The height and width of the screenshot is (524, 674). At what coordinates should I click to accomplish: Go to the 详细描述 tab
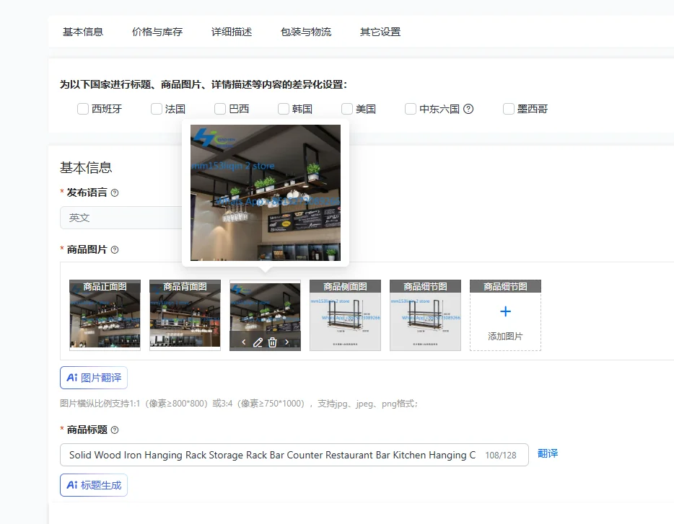[x=232, y=32]
